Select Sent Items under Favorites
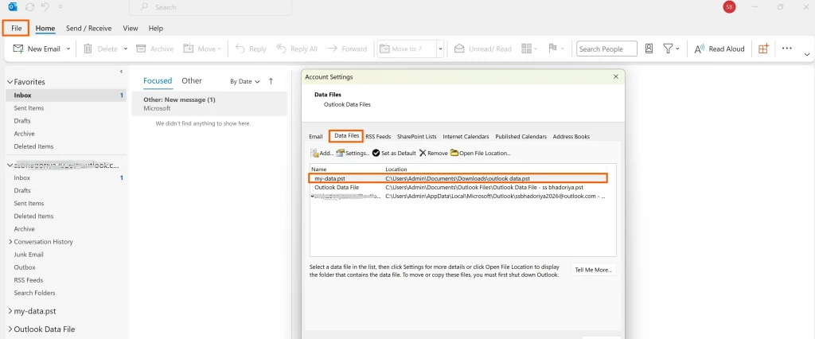The height and width of the screenshot is (339, 815). point(29,108)
